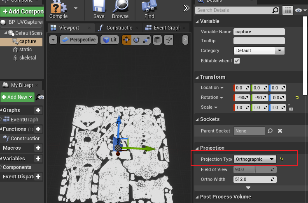Edit the Variable Name field
This screenshot has height=203, width=308.
click(x=259, y=32)
